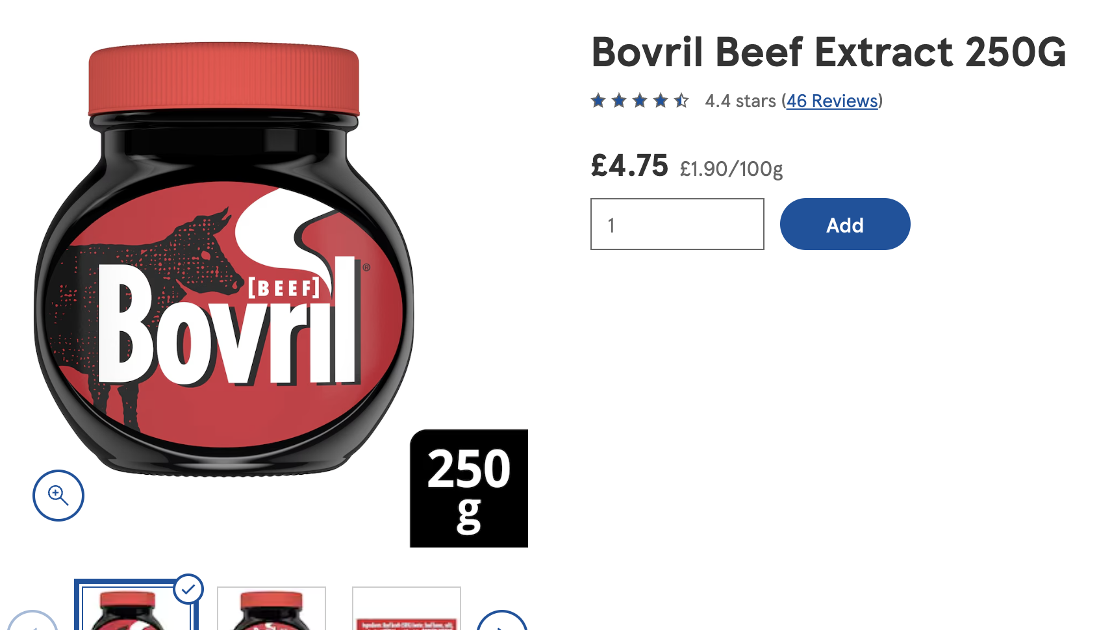Viewport: 1099px width, 630px height.
Task: Click the quantity input field showing 1
Action: point(677,224)
